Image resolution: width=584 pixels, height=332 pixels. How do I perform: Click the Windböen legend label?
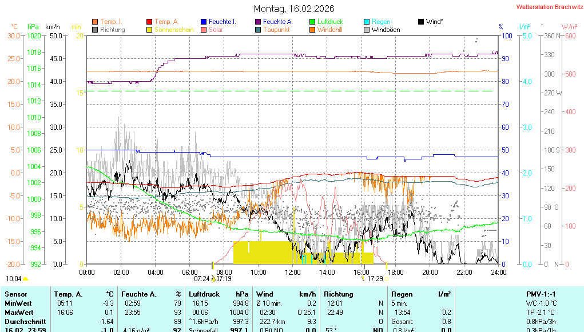[386, 30]
